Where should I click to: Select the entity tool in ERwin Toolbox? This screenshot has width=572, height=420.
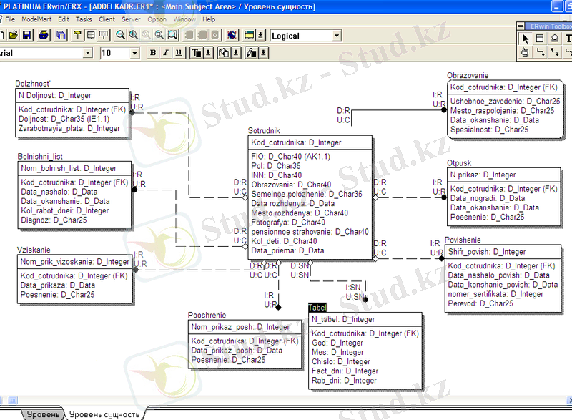pos(540,39)
